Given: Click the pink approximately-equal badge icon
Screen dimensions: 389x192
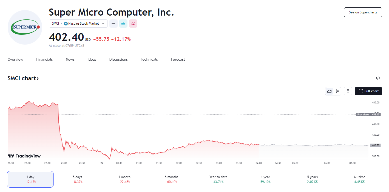Looking at the screenshot, I should [133, 24].
